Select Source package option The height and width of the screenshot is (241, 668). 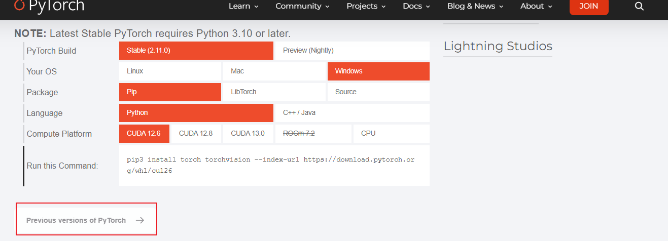coord(378,92)
